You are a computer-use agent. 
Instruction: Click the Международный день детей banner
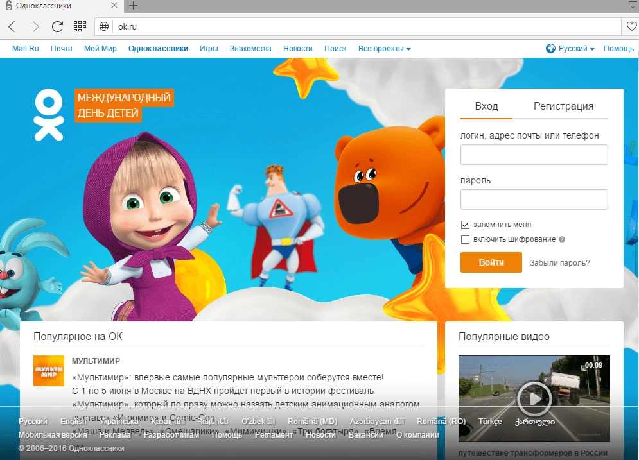(124, 105)
